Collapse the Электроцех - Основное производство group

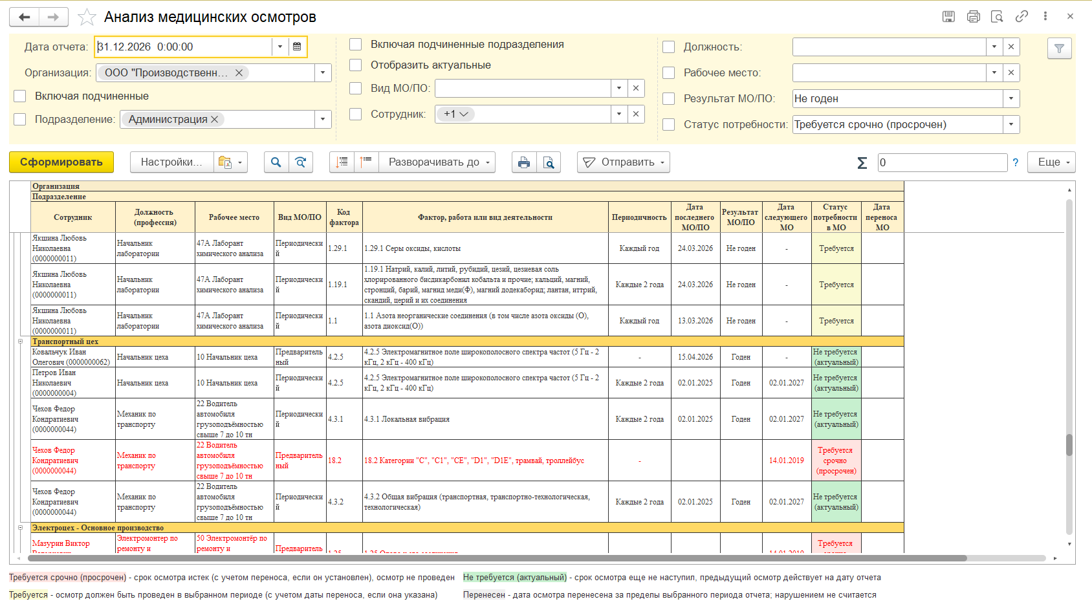click(20, 528)
